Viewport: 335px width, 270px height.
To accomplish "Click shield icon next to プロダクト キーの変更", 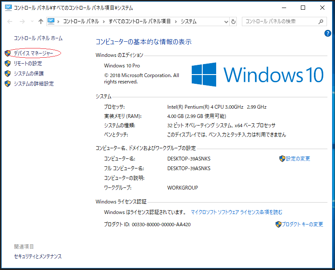I will [x=279, y=224].
